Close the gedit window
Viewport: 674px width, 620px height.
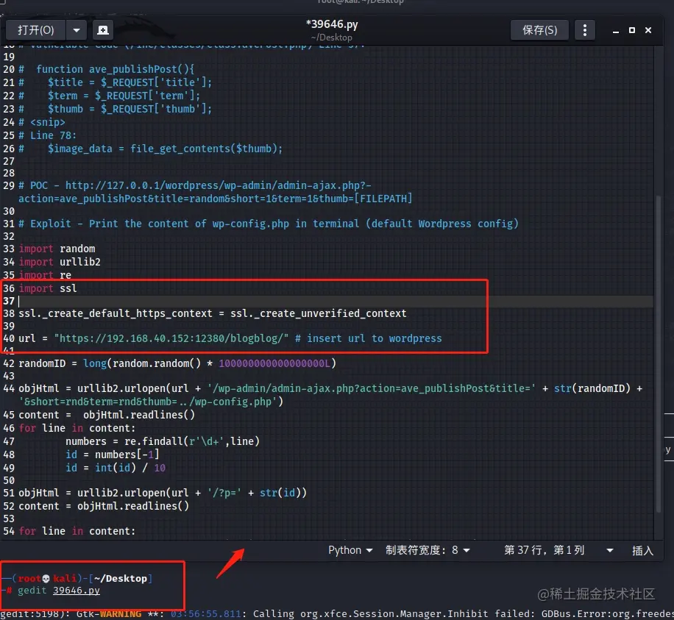[648, 30]
